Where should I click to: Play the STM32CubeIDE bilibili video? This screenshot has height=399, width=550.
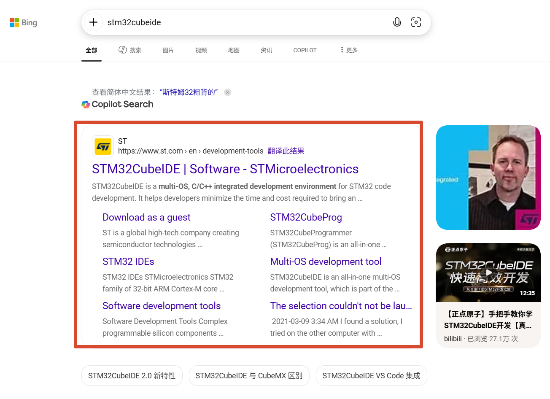(x=488, y=272)
